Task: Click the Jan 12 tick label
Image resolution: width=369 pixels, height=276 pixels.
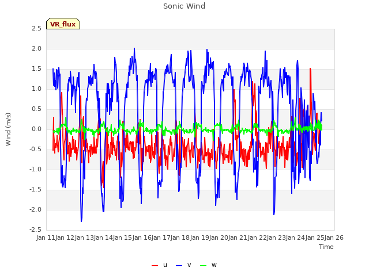Action: [65, 237]
